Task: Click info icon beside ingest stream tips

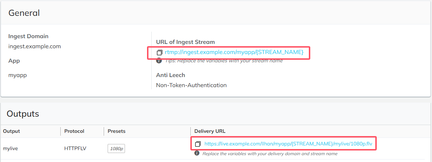Action: [x=159, y=61]
